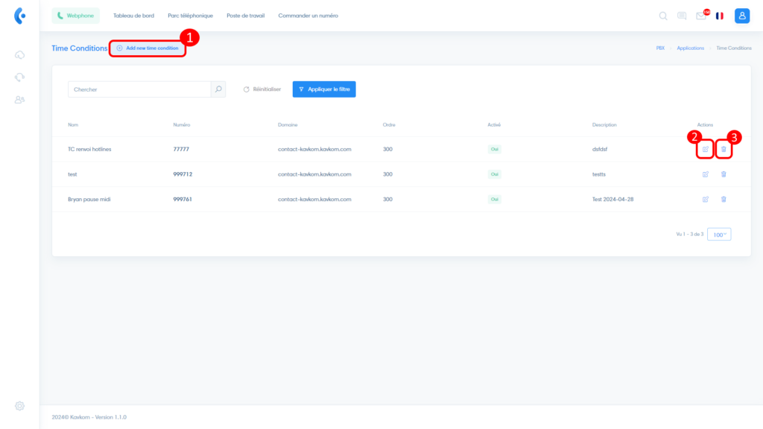
Task: Expand the 100 rows-per-page dropdown
Action: tap(719, 234)
